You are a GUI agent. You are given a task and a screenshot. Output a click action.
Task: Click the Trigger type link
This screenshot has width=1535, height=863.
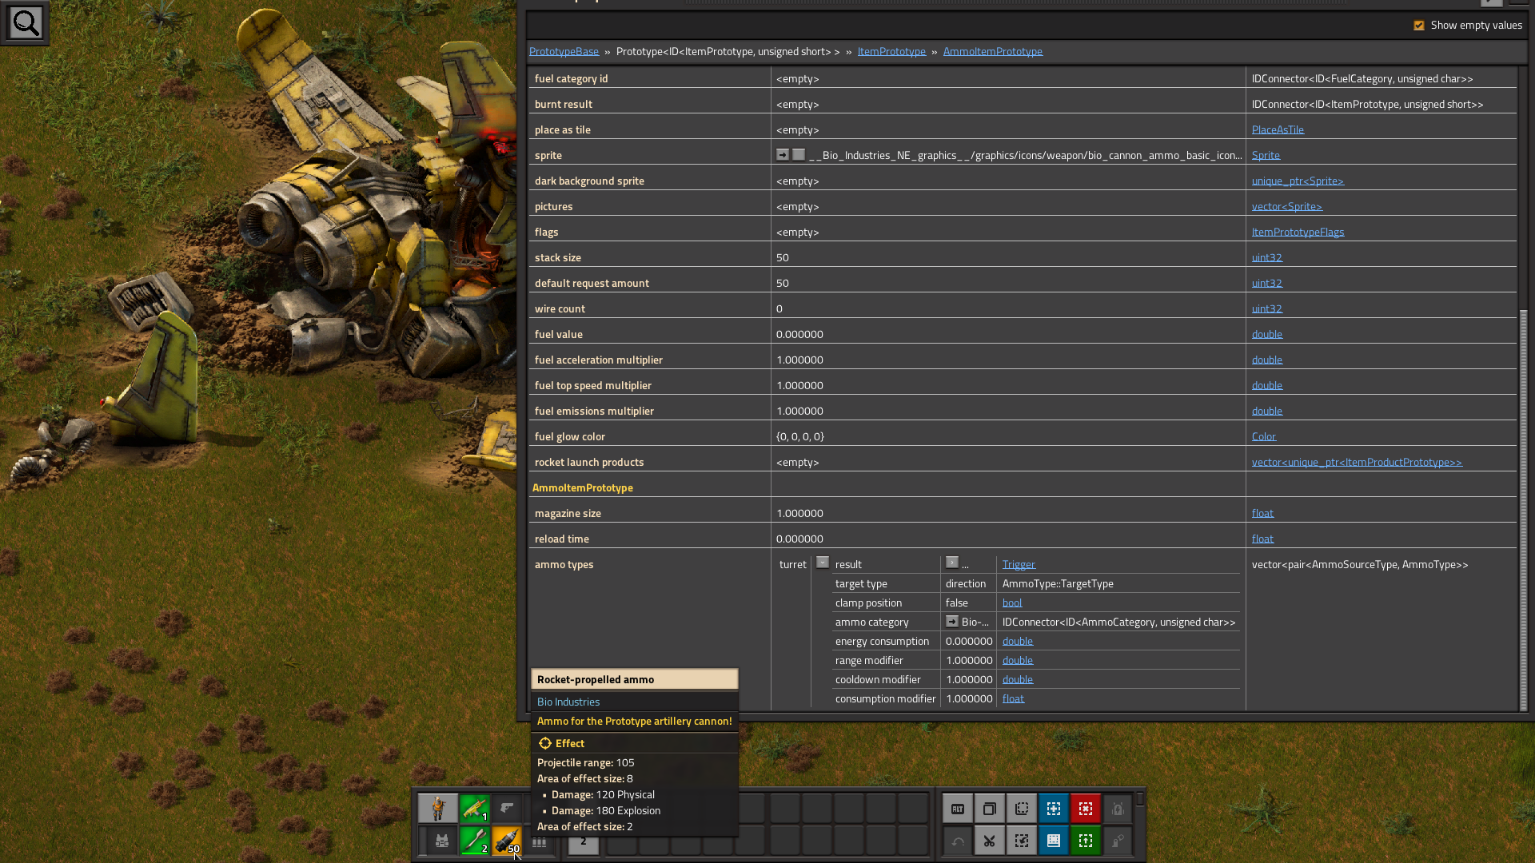click(1019, 564)
